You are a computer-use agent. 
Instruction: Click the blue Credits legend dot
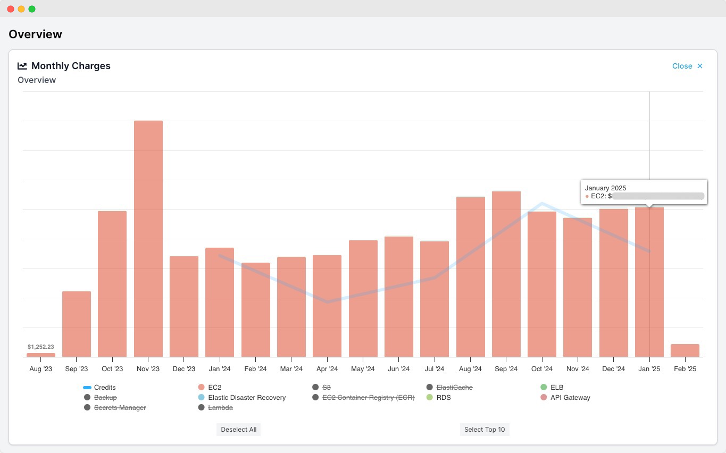pos(88,388)
